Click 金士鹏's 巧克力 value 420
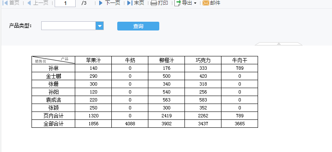Image resolution: width=332 pixels, height=152 pixels. [x=203, y=76]
